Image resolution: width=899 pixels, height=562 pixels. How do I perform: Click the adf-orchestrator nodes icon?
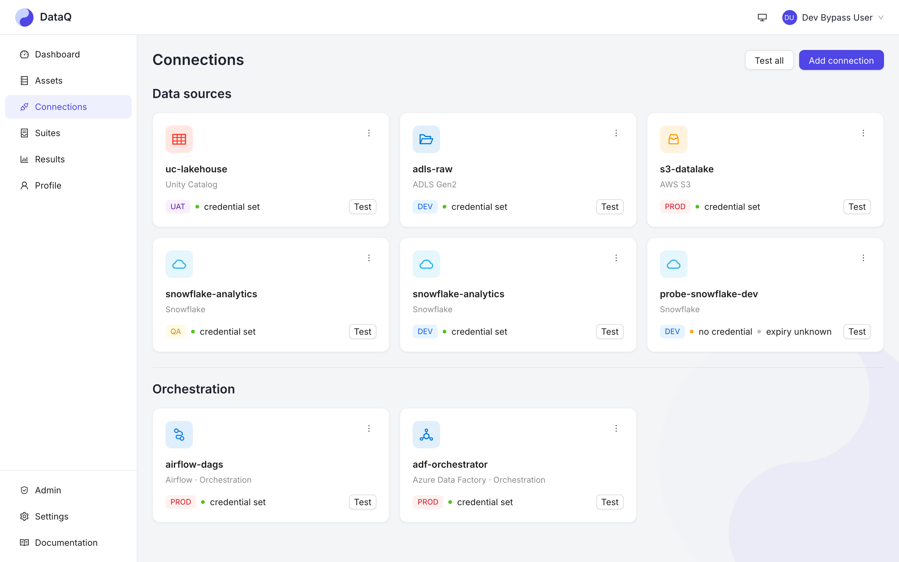tap(426, 435)
